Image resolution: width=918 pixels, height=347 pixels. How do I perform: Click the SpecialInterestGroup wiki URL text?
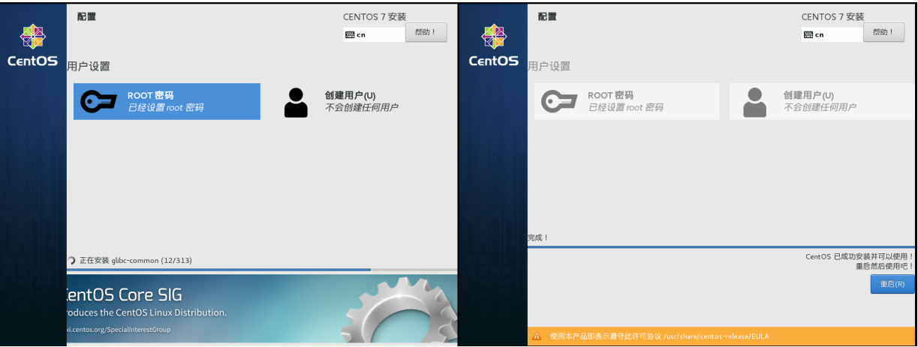[x=119, y=330]
